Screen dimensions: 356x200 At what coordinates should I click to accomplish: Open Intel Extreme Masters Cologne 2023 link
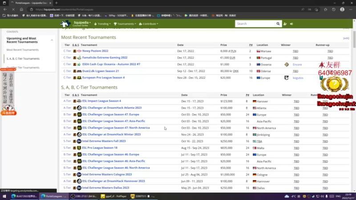coord(107,174)
